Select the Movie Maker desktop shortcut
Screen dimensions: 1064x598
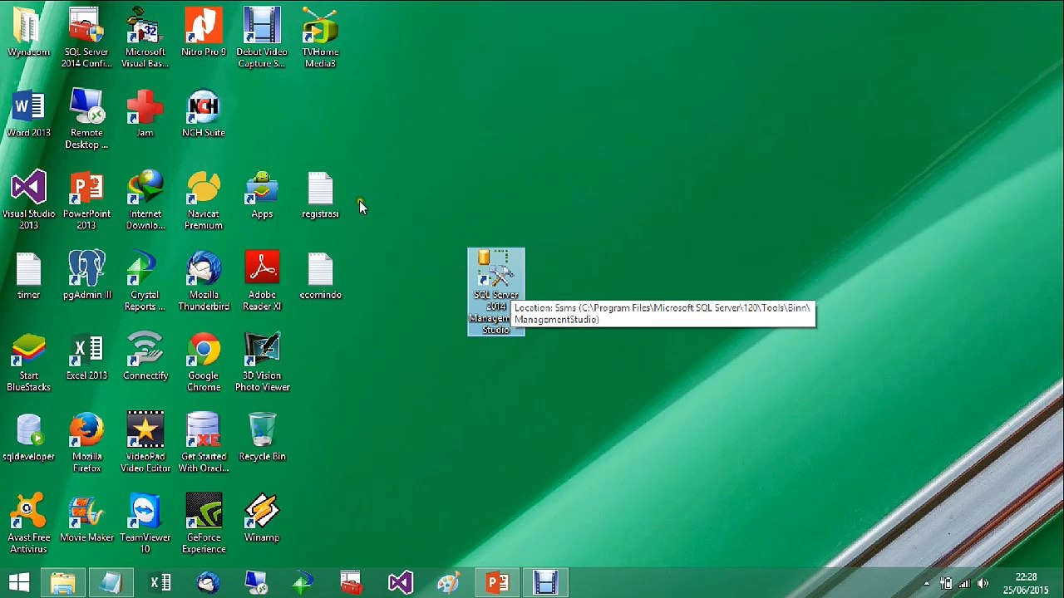(x=86, y=518)
